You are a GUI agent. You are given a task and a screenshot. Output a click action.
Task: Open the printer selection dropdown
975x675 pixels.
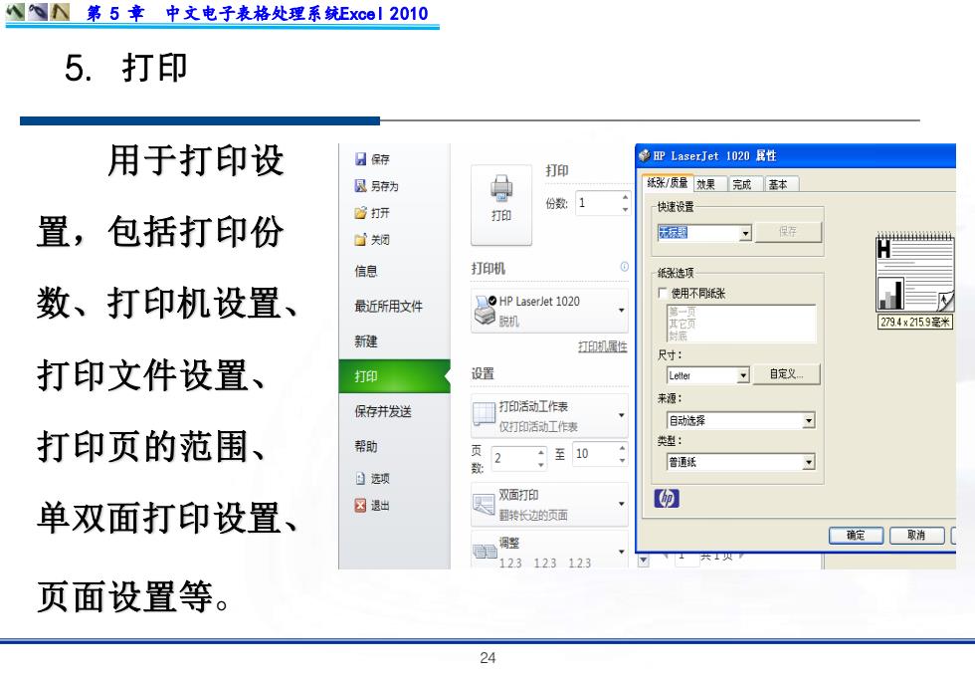coord(621,310)
